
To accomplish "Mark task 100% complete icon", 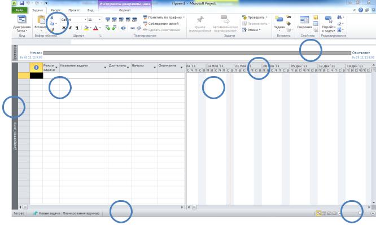I will pyautogui.click(x=134, y=20).
